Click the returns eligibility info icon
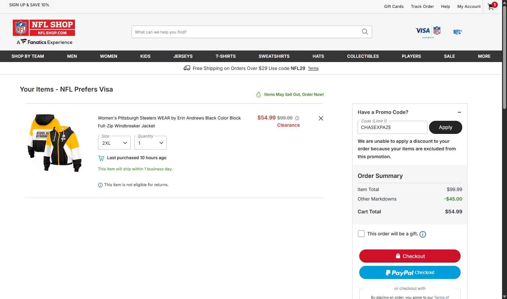This screenshot has width=507, height=299. click(x=100, y=185)
